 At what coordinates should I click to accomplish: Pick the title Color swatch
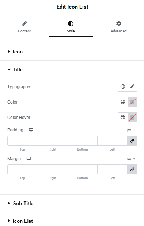coord(133,102)
